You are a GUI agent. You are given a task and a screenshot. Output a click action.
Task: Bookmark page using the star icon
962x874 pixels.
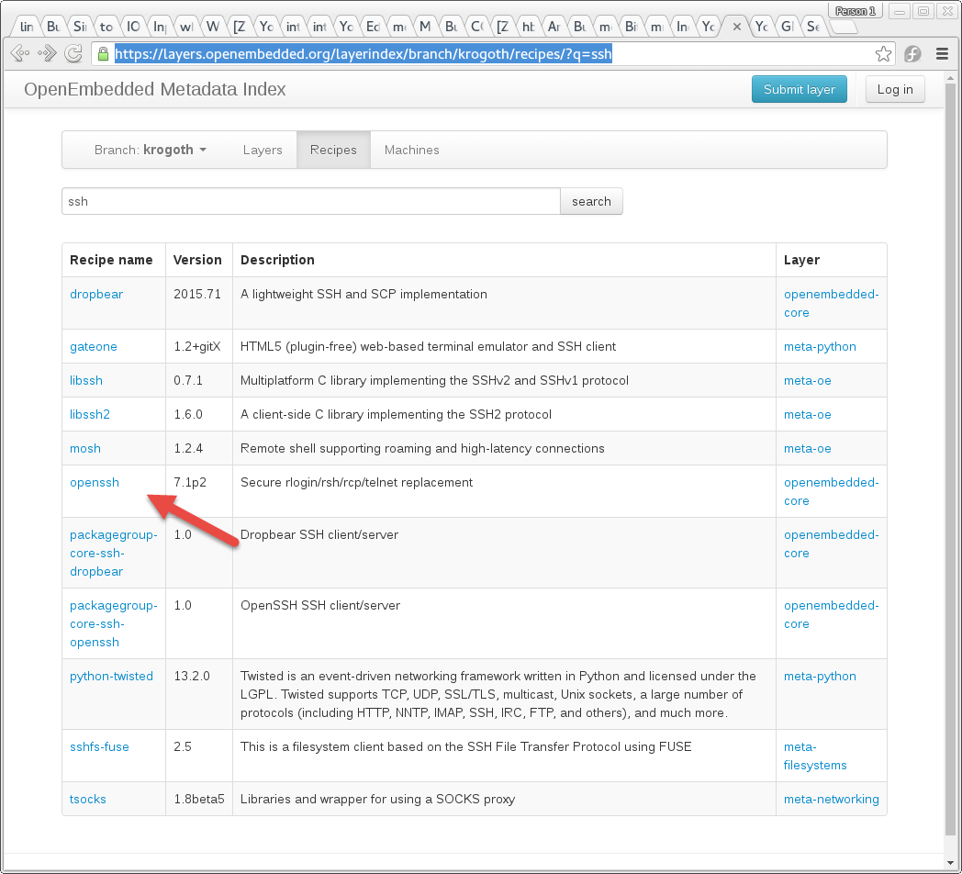883,54
